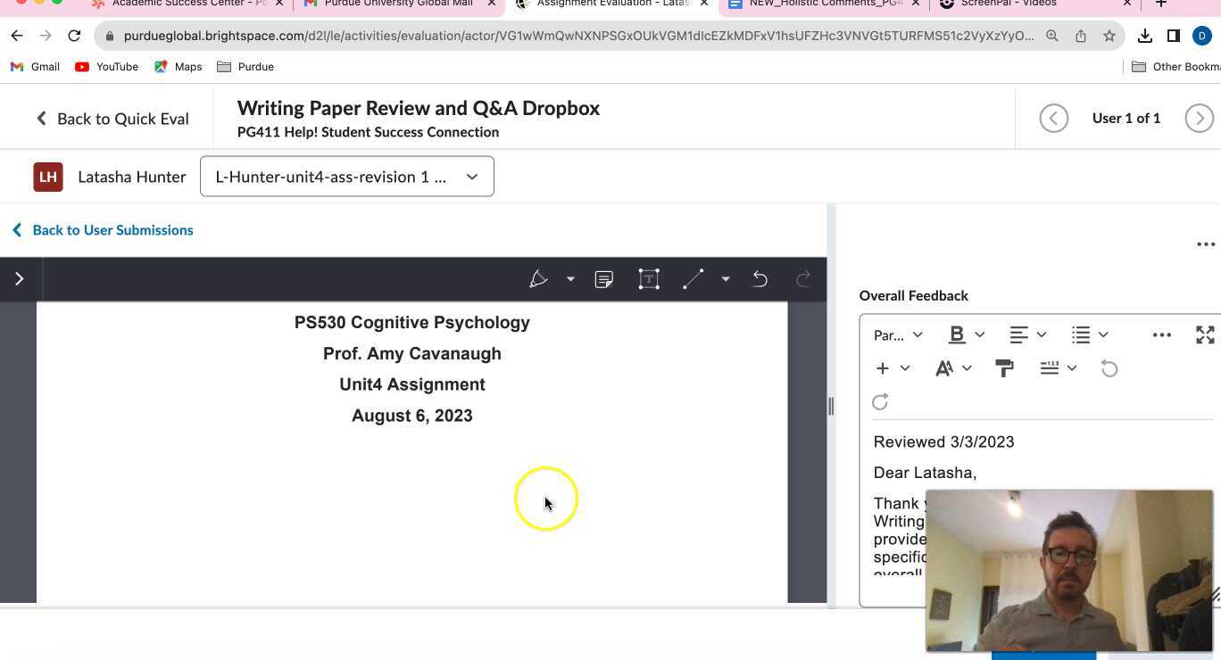1221x660 pixels.
Task: Open the feedback editor in fullscreen
Action: [x=1204, y=335]
